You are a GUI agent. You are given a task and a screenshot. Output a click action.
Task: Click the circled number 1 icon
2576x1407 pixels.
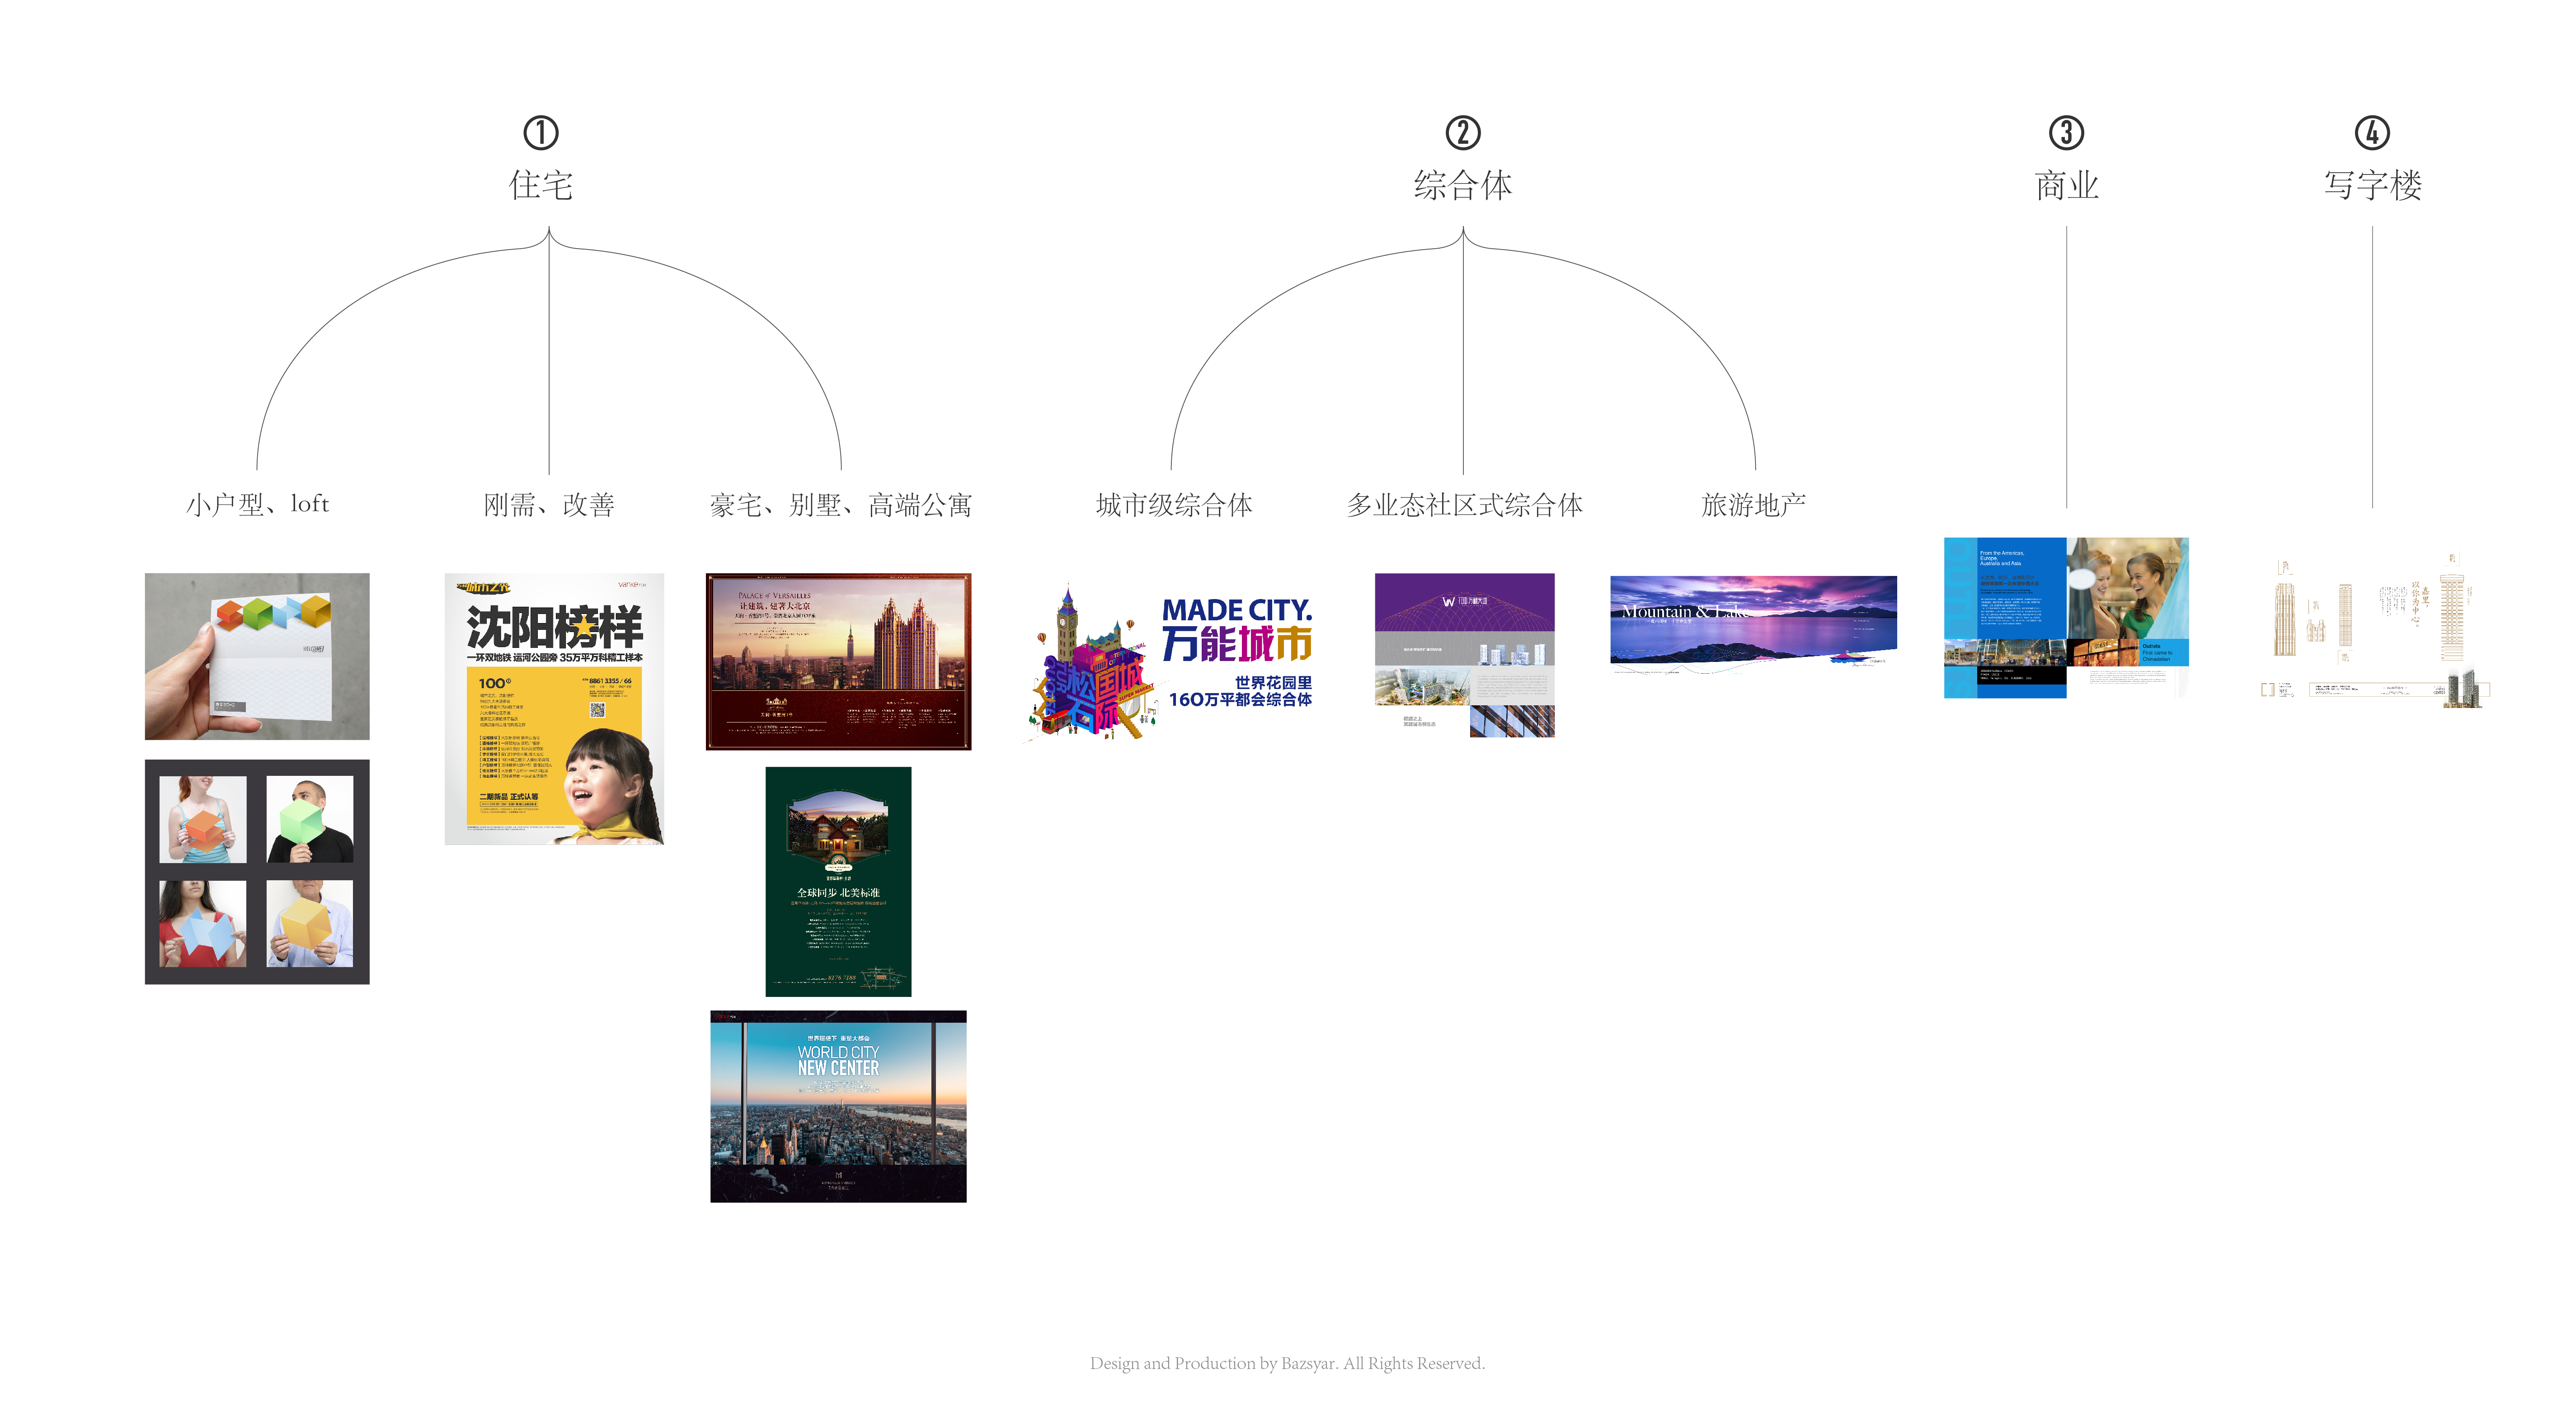(541, 133)
